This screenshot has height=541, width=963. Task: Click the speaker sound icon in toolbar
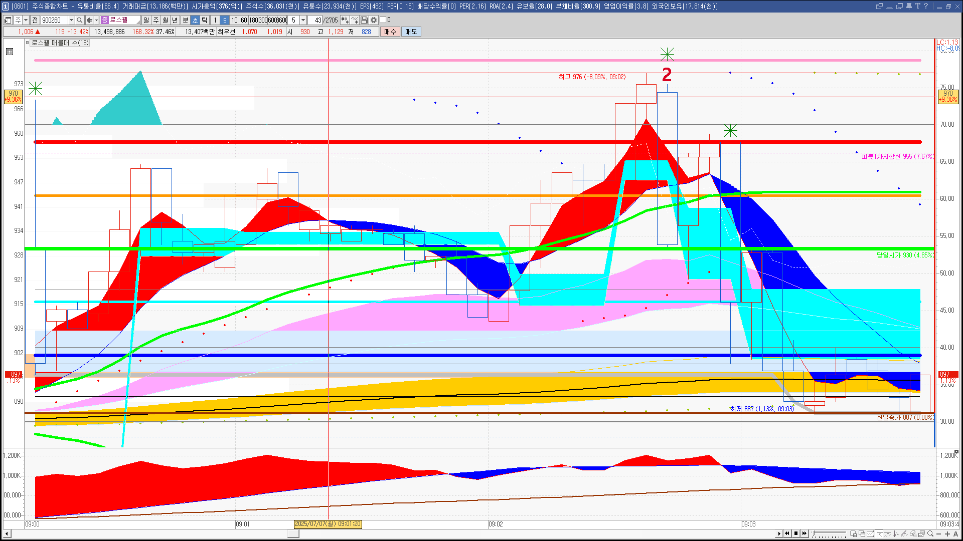click(x=89, y=20)
